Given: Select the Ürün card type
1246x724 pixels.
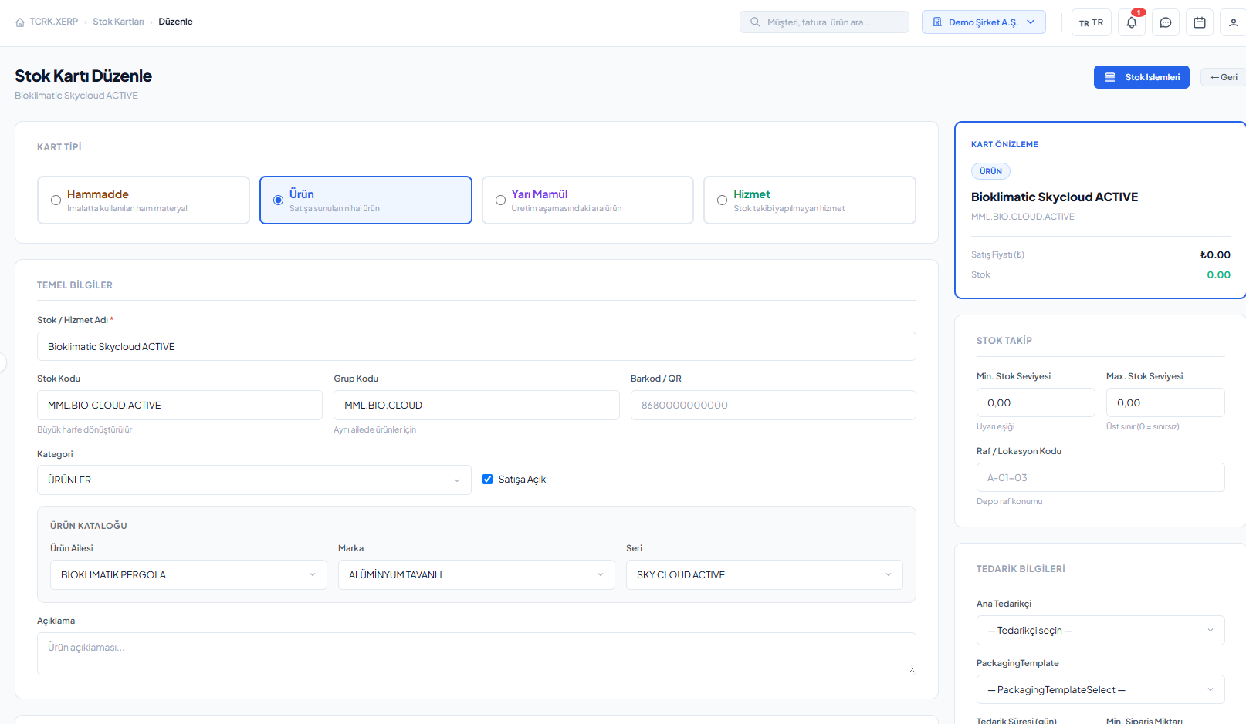Looking at the screenshot, I should [x=366, y=200].
